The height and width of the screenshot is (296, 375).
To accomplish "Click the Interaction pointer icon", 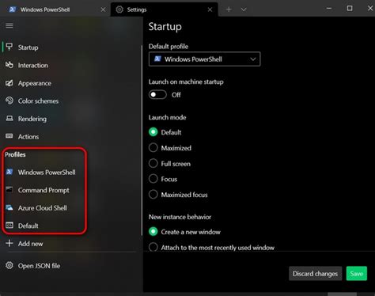I will (9, 65).
